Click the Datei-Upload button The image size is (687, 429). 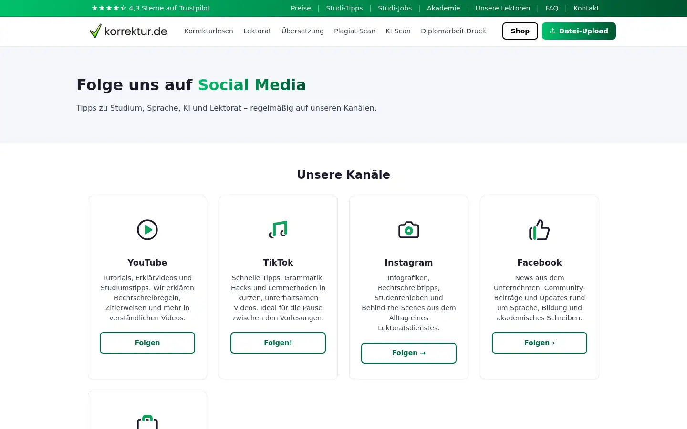coord(579,31)
